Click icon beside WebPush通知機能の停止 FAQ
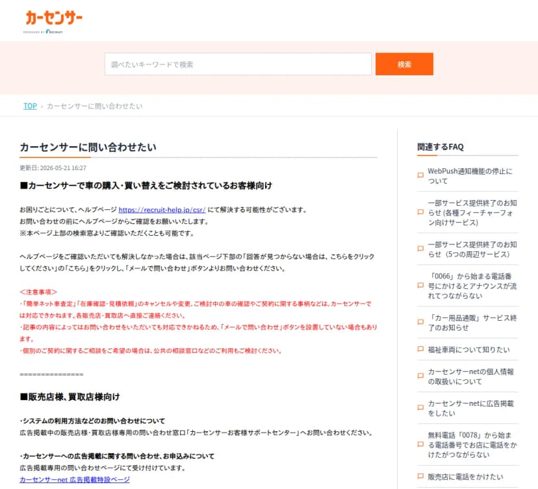Image resolution: width=538 pixels, height=489 pixels. 420,175
